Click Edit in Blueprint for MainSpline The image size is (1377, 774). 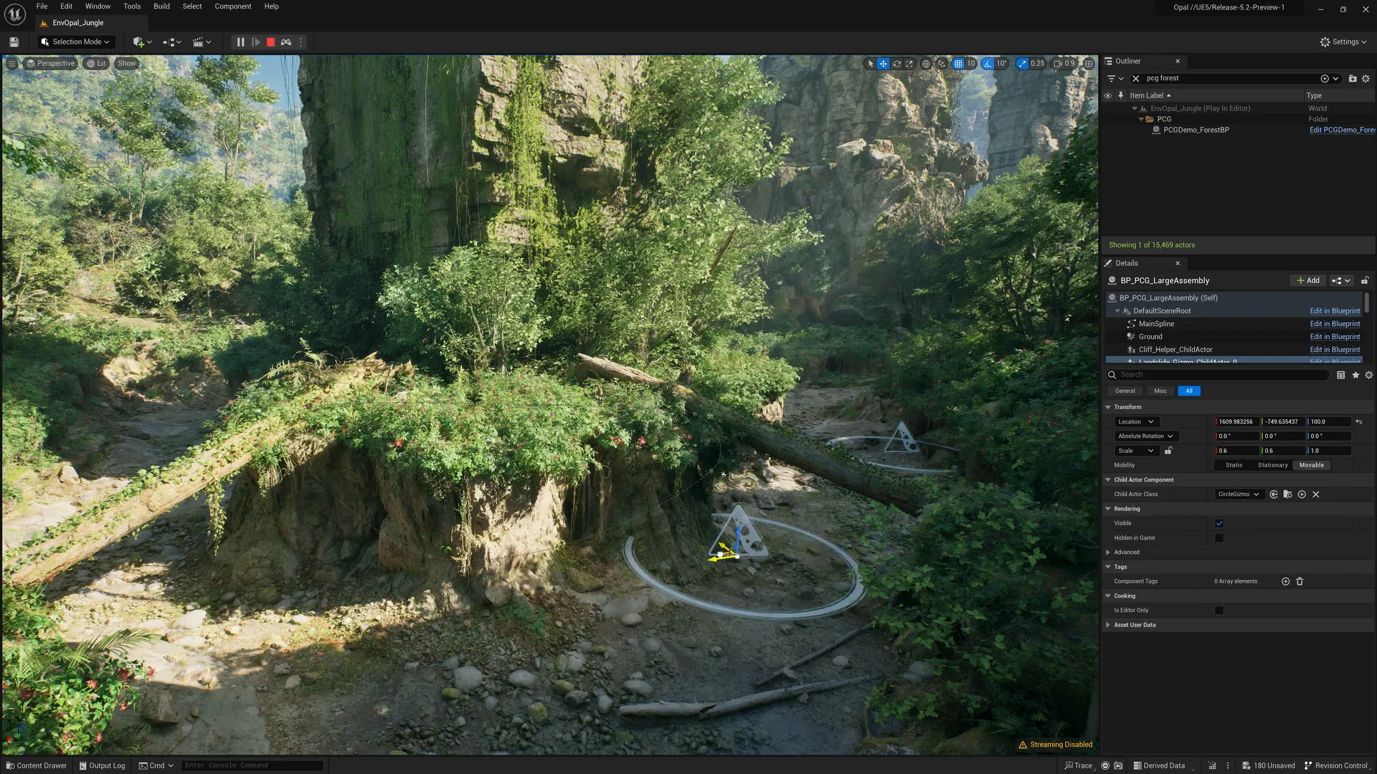point(1334,323)
